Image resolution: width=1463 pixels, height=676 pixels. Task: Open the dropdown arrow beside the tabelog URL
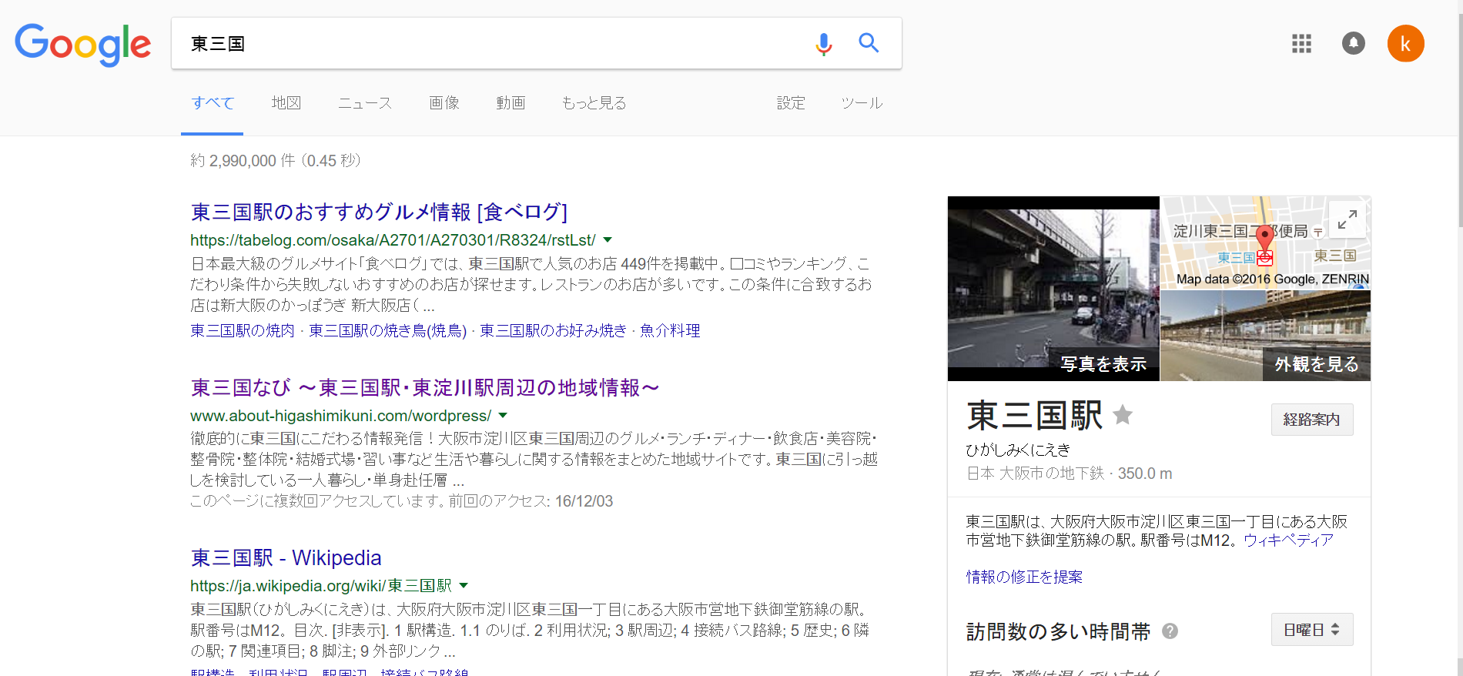click(607, 240)
